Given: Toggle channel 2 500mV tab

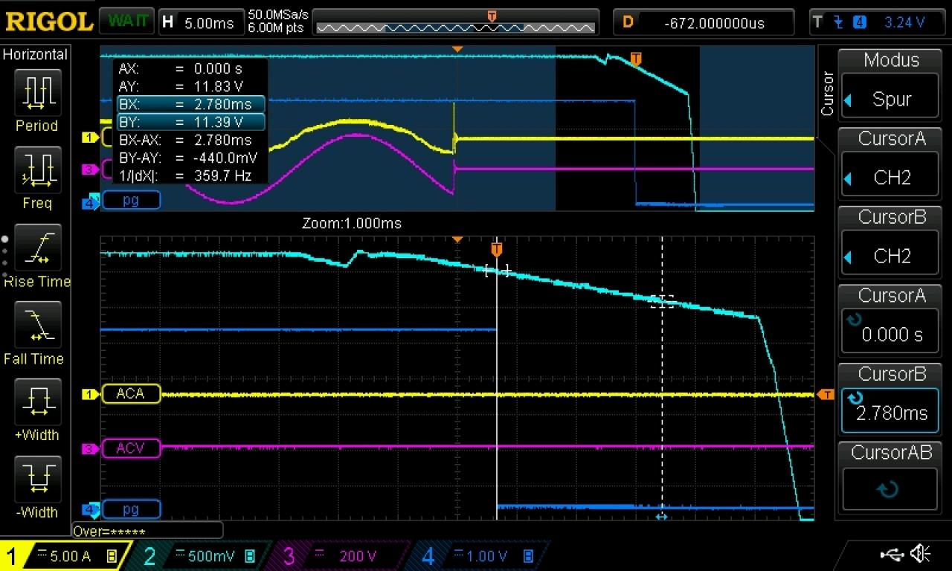Looking at the screenshot, I should (x=201, y=555).
